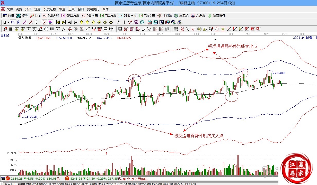Toggle the 权 adjustment button
This screenshot has width=317, height=185.
coord(45,22)
